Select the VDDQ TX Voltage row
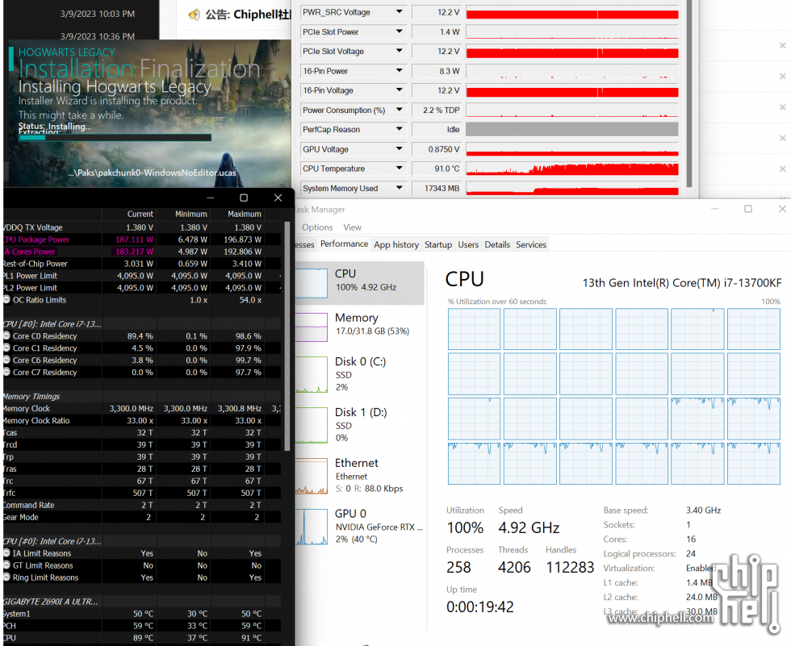Screen dimensions: 791x646 point(142,227)
